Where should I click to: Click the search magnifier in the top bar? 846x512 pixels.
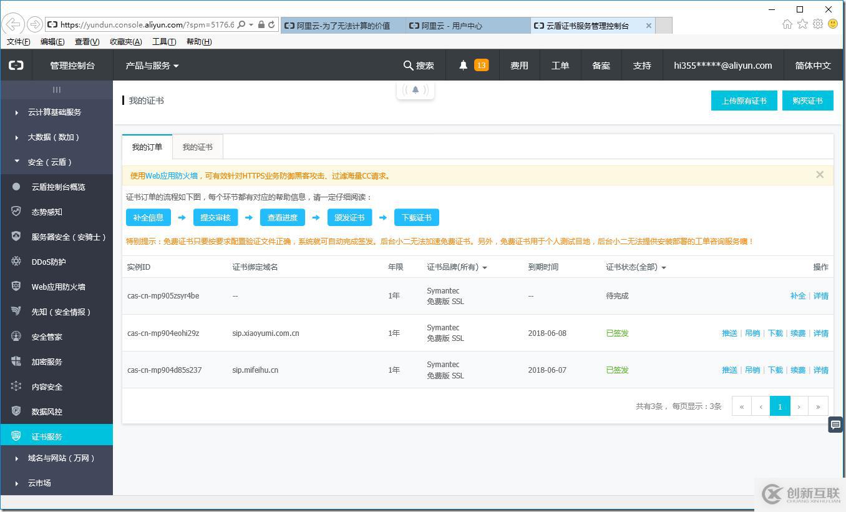click(409, 66)
